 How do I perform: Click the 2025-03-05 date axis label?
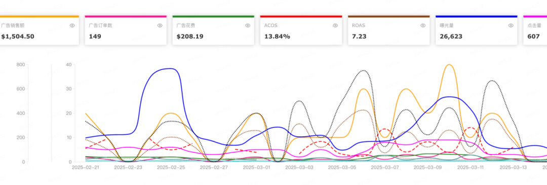point(342,168)
